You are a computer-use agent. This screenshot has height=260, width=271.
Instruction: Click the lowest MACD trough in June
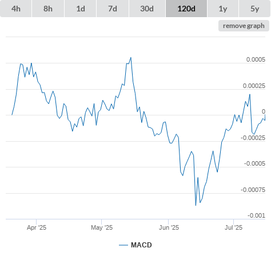click(196, 205)
